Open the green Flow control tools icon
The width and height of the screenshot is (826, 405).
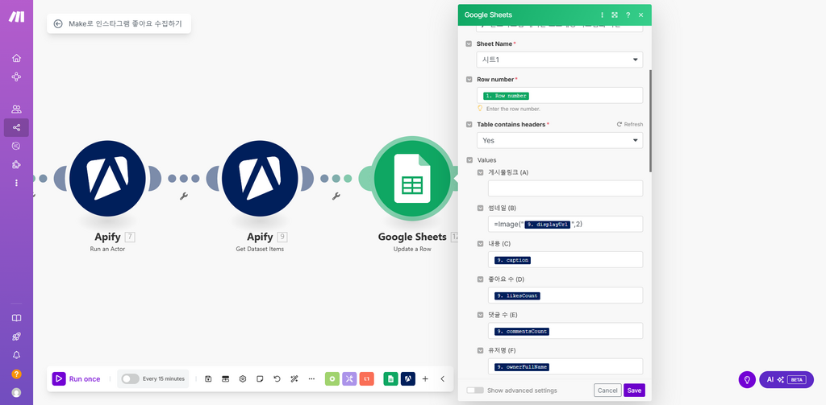click(x=332, y=378)
